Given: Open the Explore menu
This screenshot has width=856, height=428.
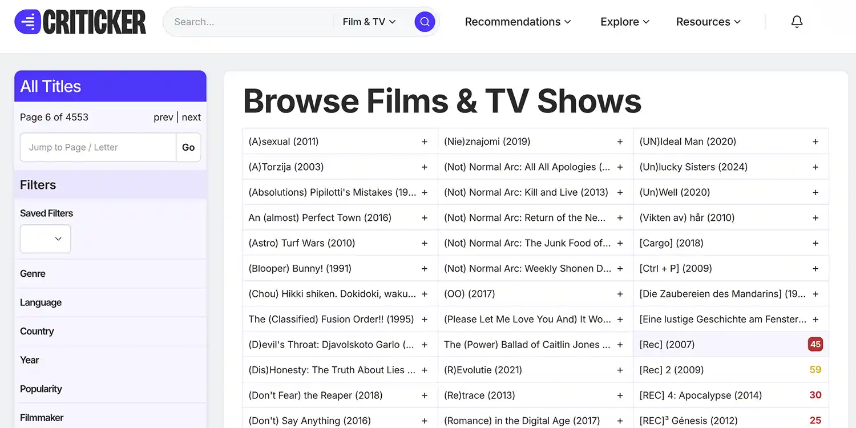Looking at the screenshot, I should [625, 22].
